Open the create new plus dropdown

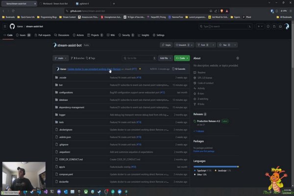pos(260,26)
